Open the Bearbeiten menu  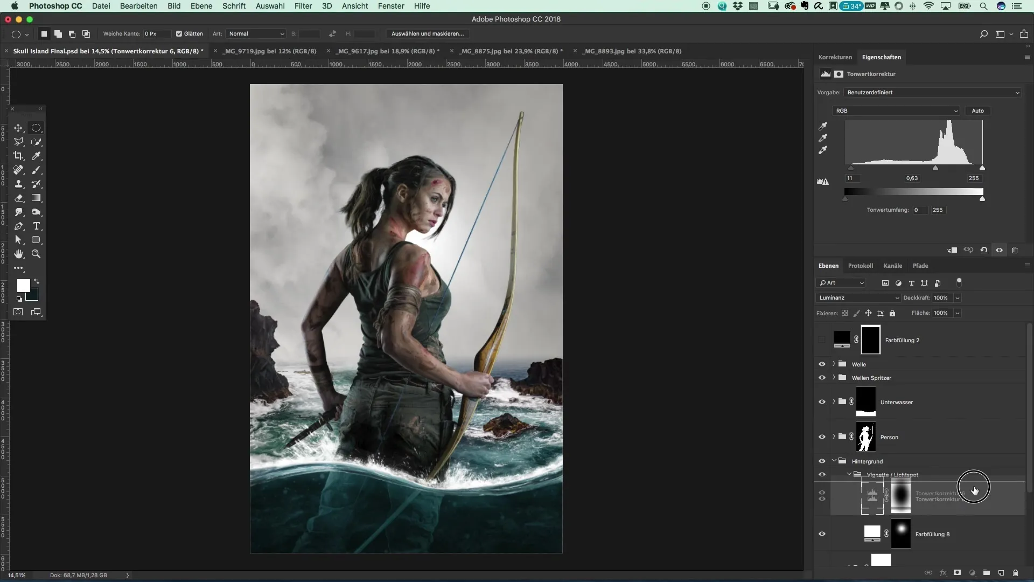pos(139,6)
